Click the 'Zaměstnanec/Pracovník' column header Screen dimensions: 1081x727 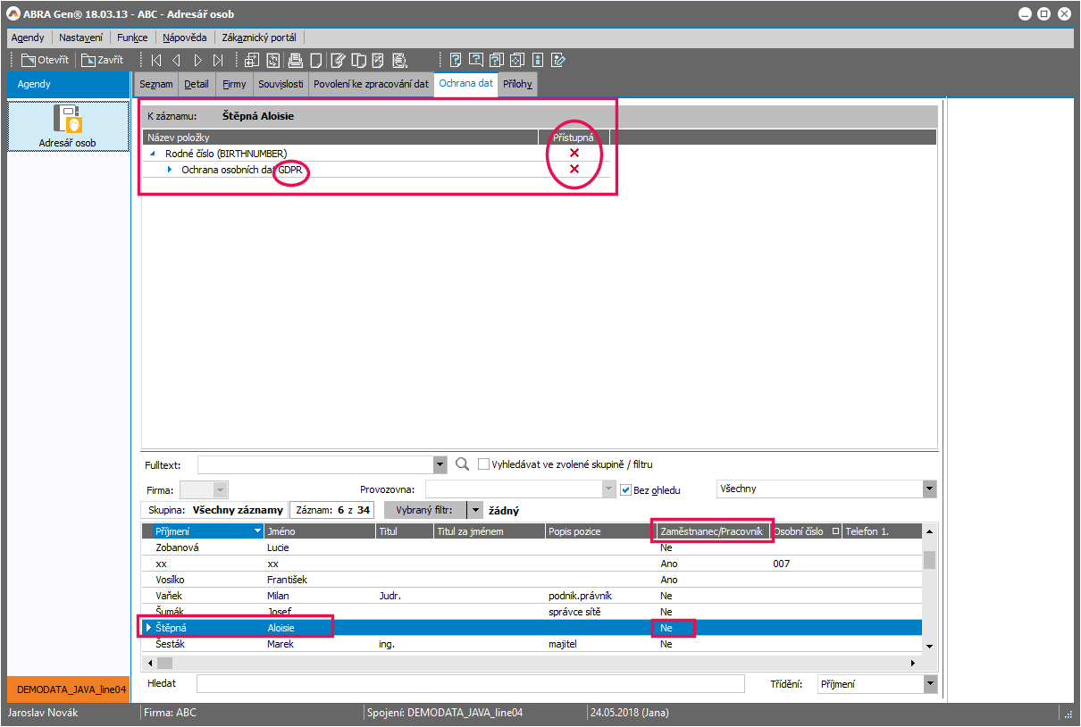711,531
